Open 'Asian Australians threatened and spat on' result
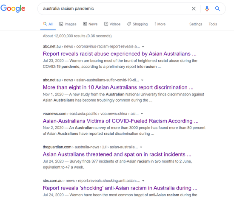 tap(117, 154)
